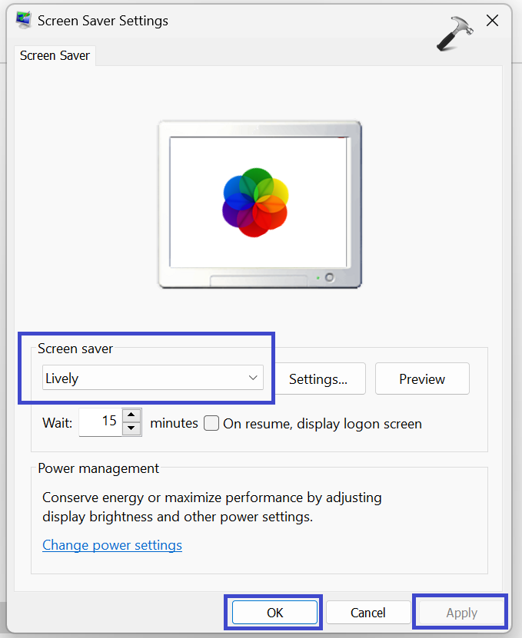The width and height of the screenshot is (522, 638).
Task: Increase wait time with up arrow
Action: point(131,415)
